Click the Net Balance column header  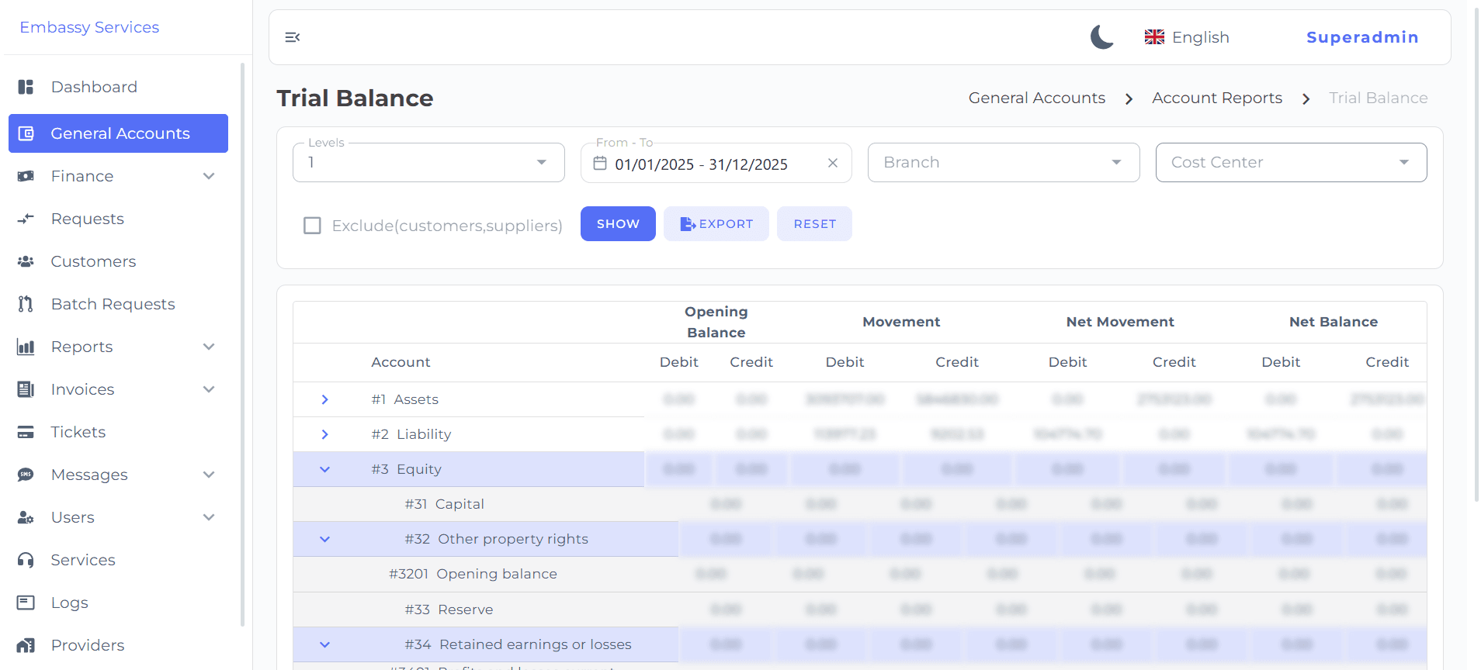pyautogui.click(x=1334, y=322)
